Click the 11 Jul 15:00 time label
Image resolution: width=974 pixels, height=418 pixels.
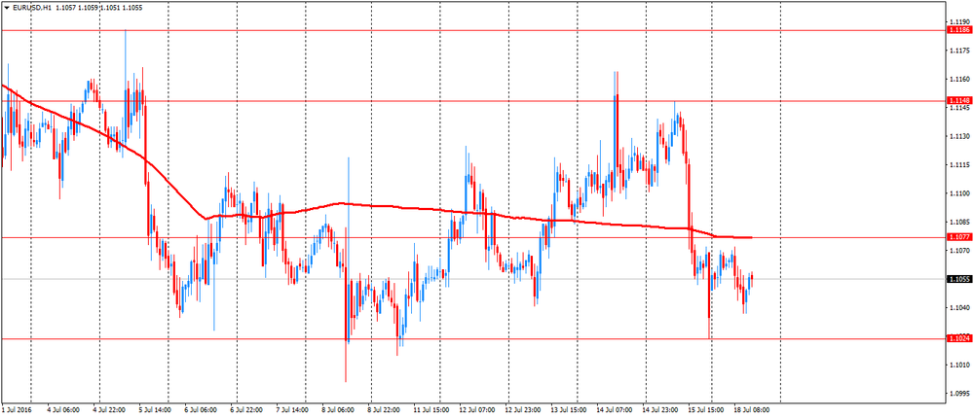click(431, 410)
